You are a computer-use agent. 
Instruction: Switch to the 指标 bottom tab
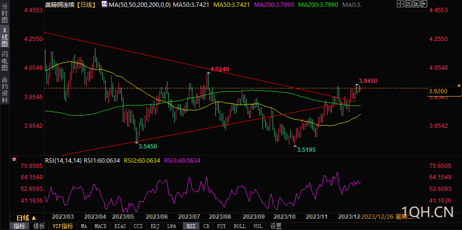click(x=20, y=226)
